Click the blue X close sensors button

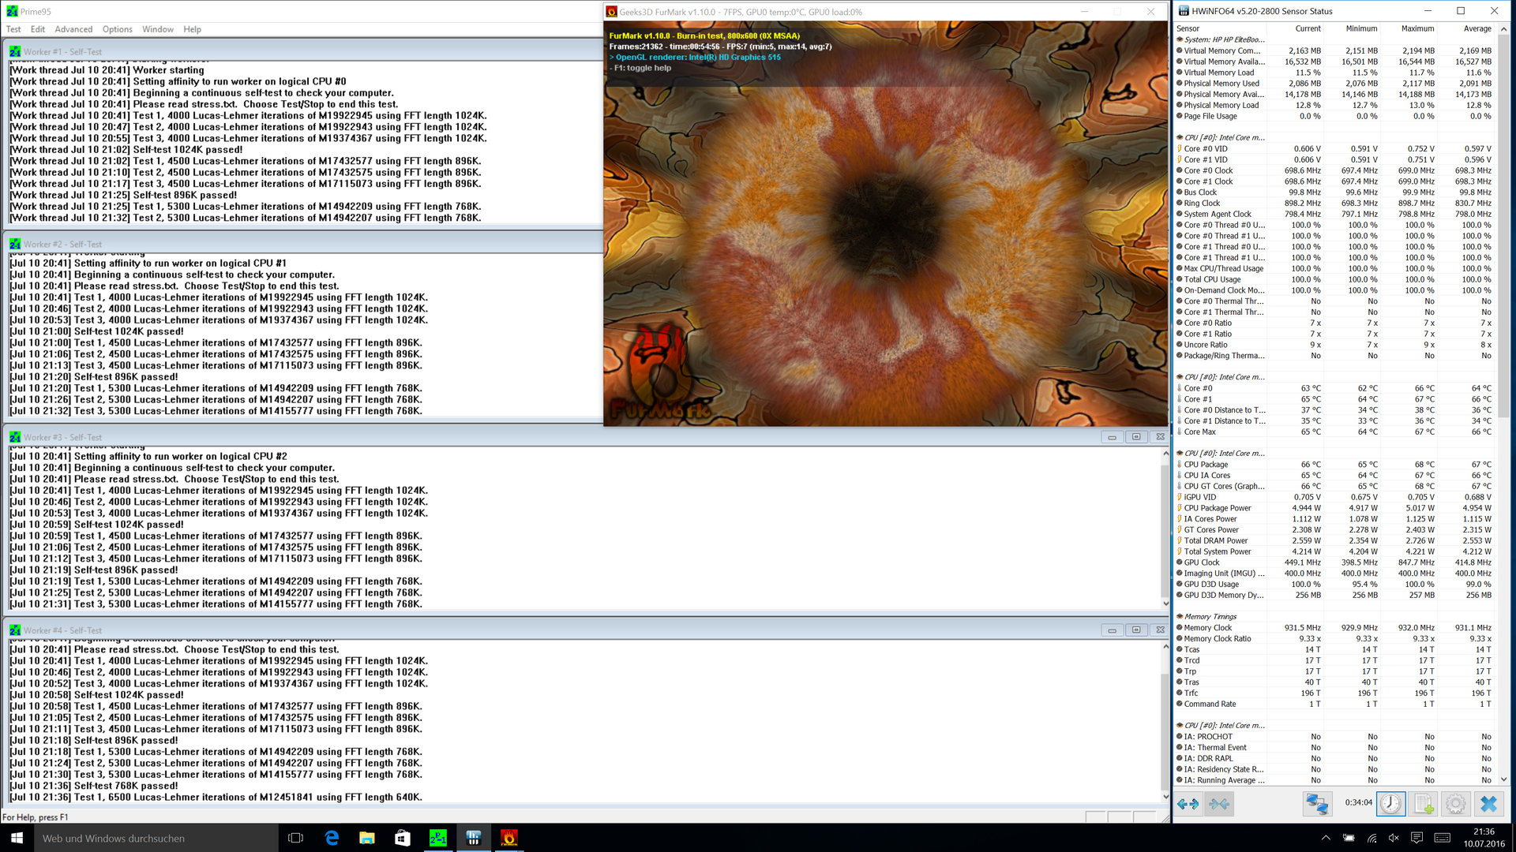pos(1488,804)
